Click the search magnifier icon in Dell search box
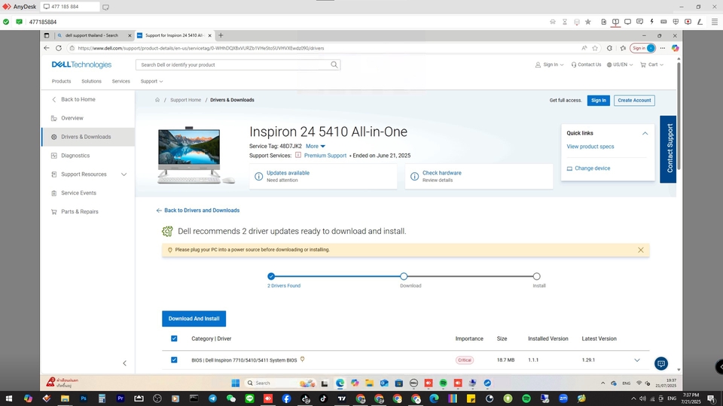723x406 pixels. pos(334,65)
